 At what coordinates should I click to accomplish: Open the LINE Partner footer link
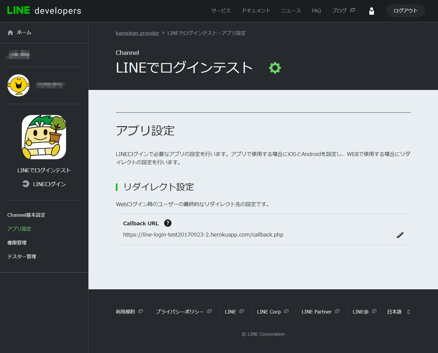point(316,312)
